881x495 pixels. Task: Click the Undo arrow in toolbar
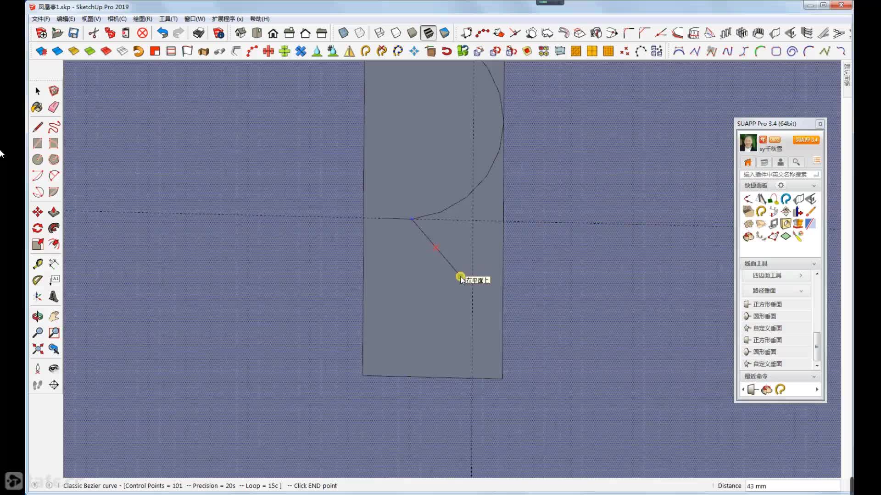(x=162, y=33)
